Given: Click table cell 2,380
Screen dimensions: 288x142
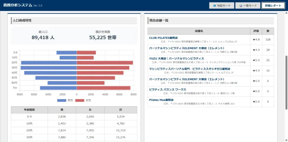Looking at the screenshot, I should point(90,123).
